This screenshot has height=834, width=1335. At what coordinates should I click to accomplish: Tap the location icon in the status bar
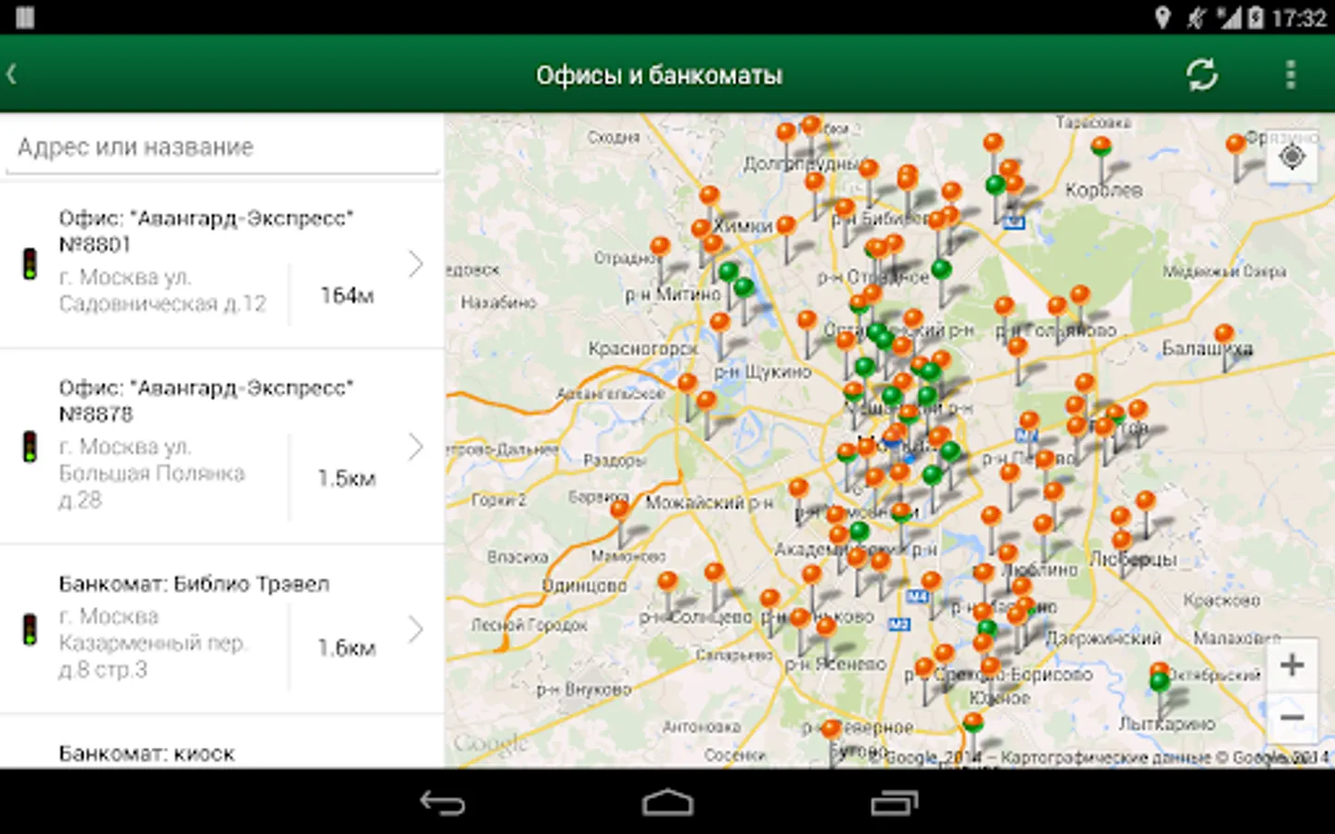pyautogui.click(x=1163, y=18)
